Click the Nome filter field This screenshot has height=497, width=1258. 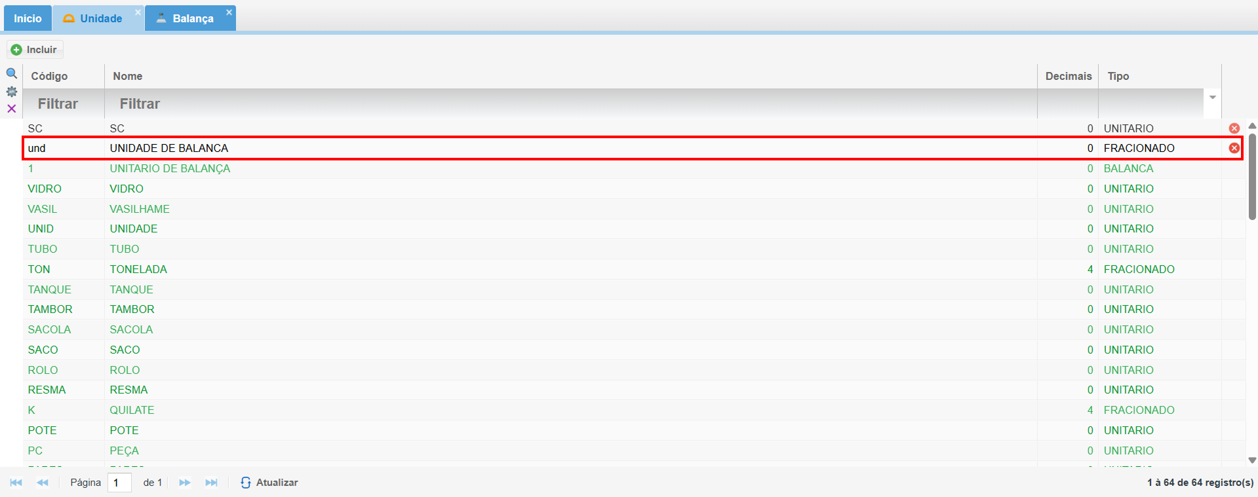point(570,103)
